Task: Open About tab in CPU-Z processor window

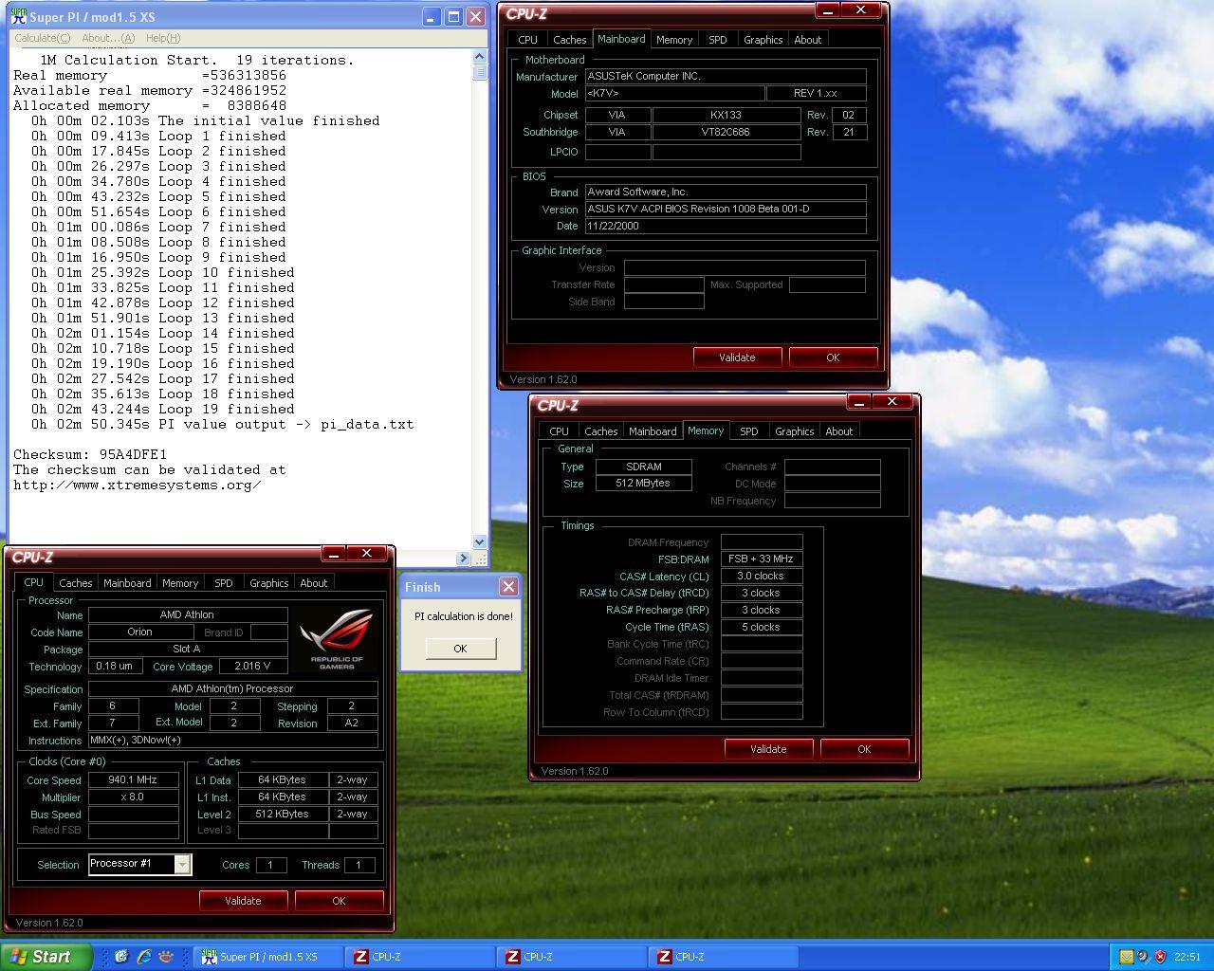Action: coord(314,583)
